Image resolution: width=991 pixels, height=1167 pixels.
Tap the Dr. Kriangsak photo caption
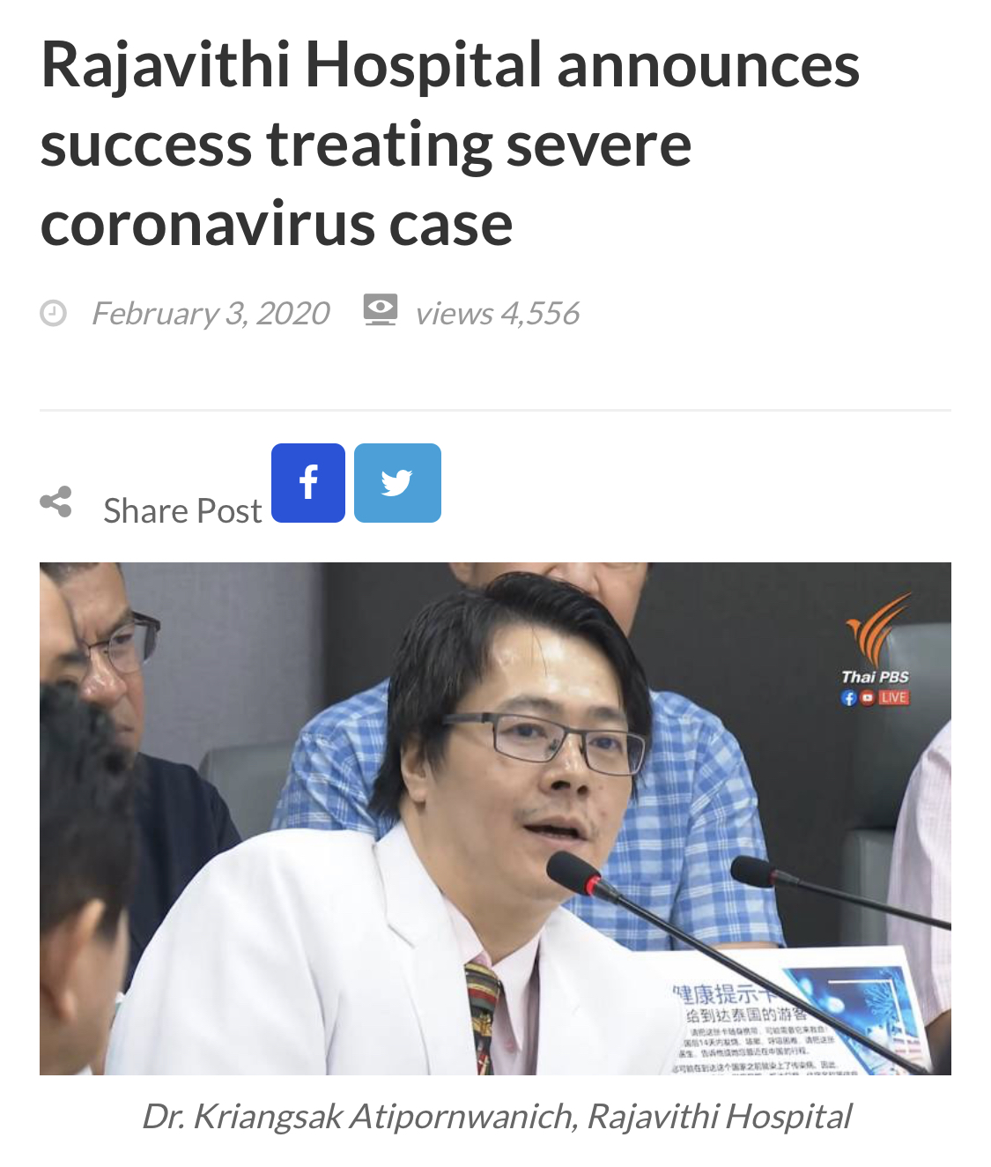(496, 1116)
